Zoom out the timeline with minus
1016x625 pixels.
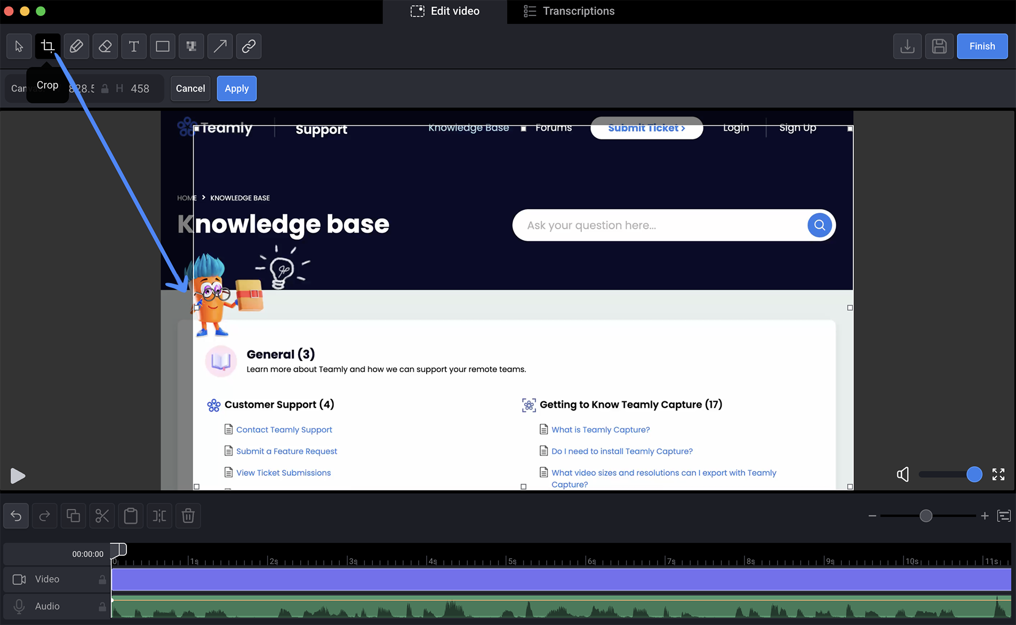tap(872, 516)
